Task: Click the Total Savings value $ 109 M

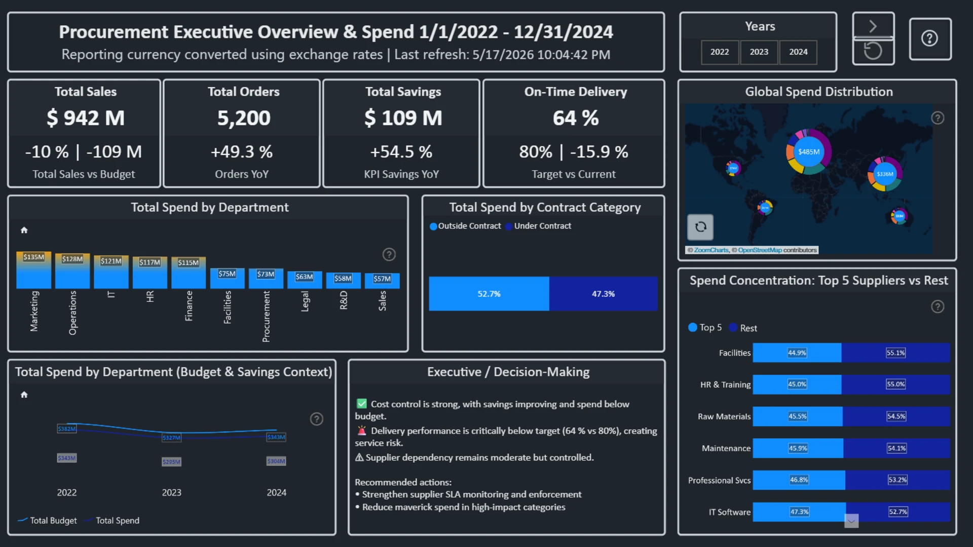Action: point(403,118)
